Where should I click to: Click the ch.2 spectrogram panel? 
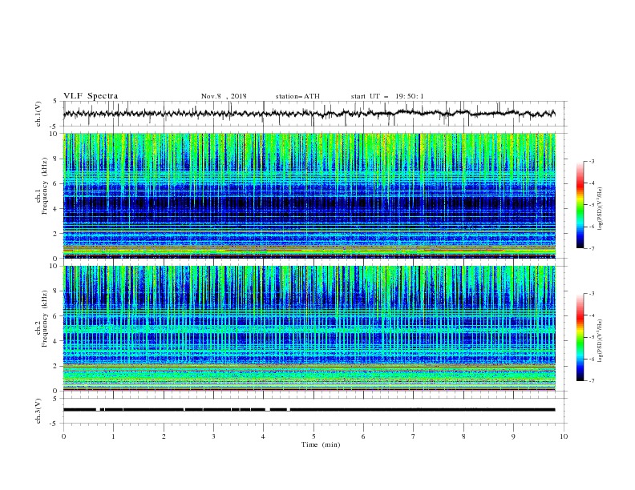pos(309,328)
